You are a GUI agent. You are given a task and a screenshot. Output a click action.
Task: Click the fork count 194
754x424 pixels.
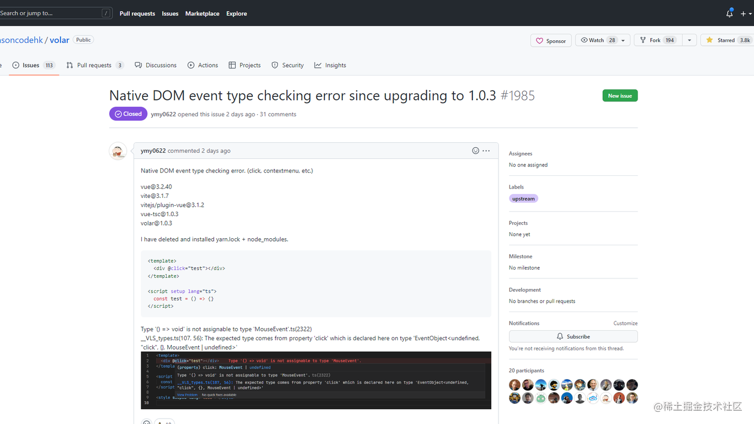click(670, 40)
